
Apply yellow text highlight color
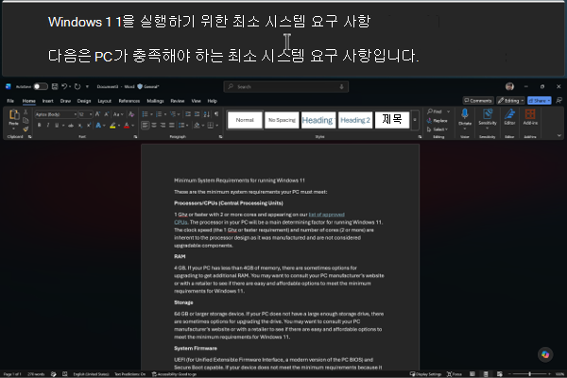pos(112,126)
